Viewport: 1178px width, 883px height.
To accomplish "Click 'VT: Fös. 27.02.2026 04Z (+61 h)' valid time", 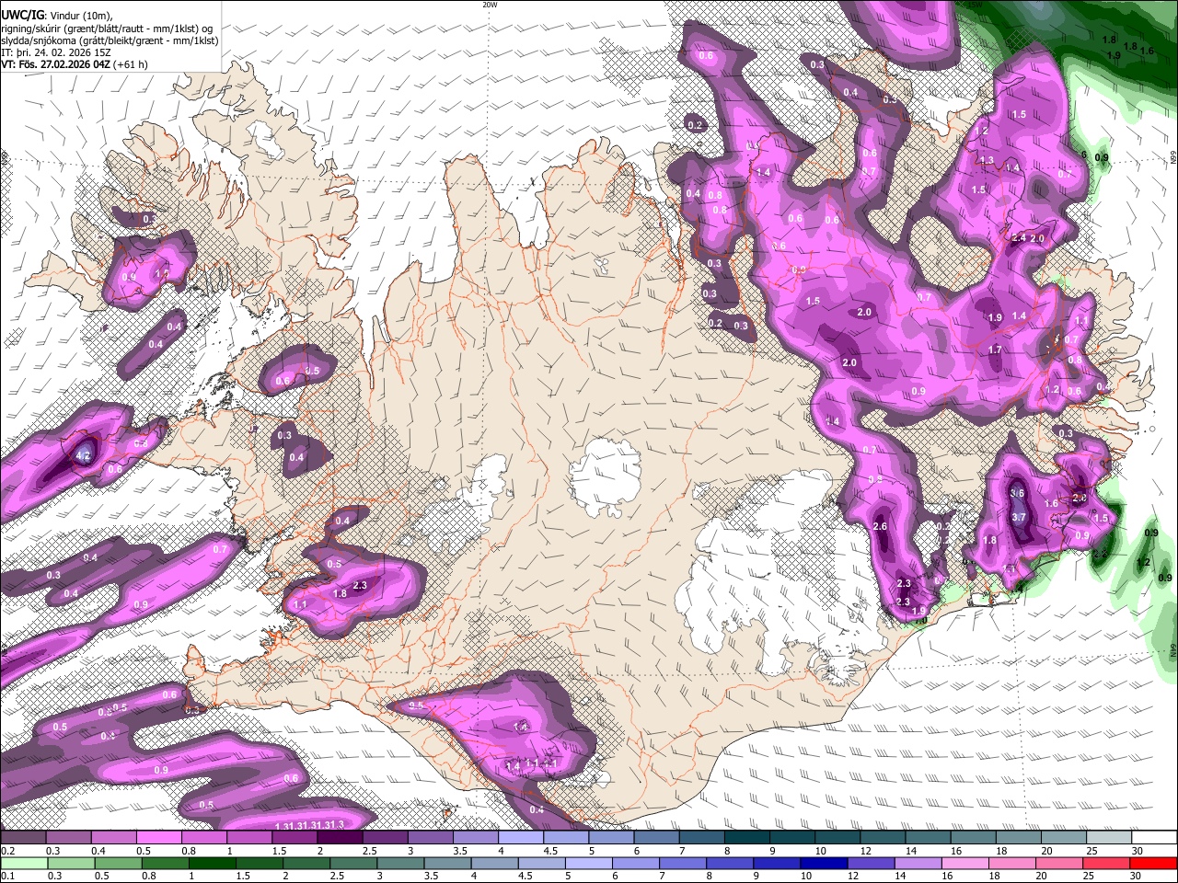I will (x=74, y=64).
